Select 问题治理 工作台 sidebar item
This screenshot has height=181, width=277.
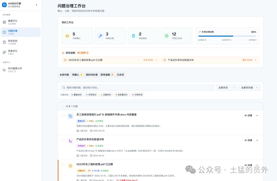coord(21,32)
